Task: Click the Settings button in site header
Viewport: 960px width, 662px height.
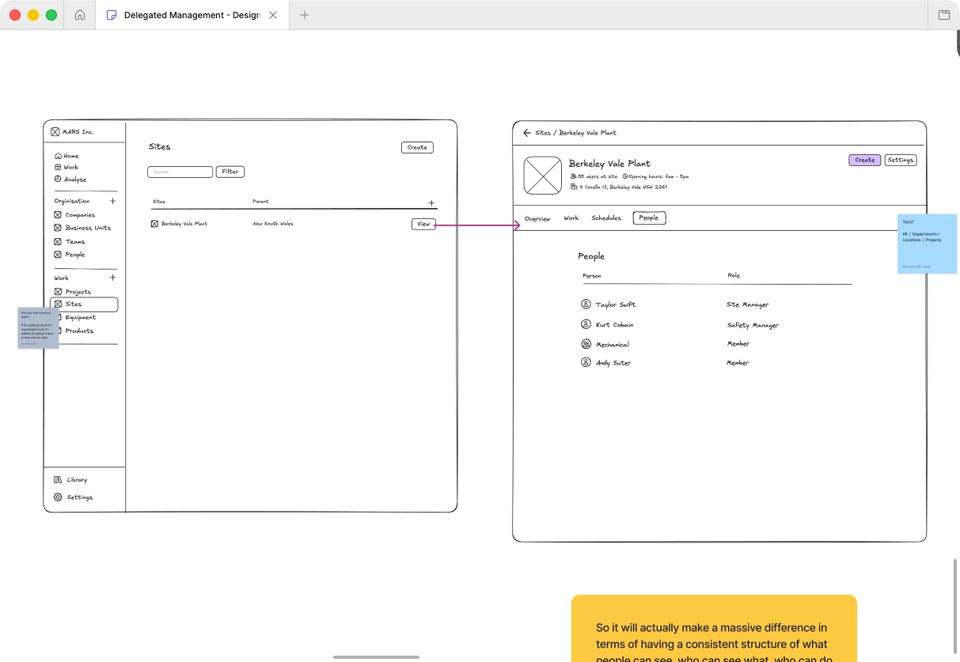Action: [x=901, y=160]
